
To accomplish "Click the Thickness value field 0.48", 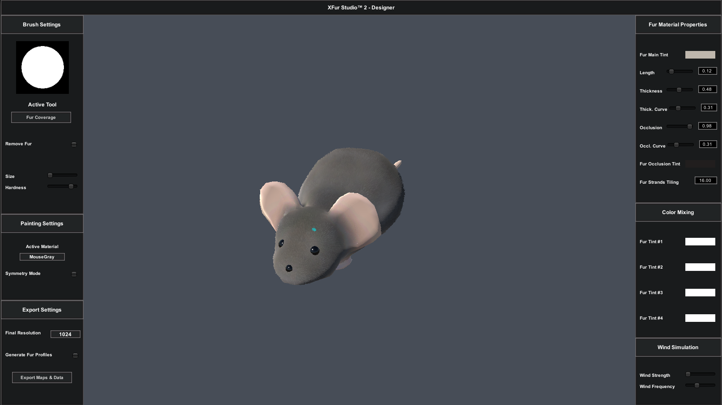I will (707, 89).
